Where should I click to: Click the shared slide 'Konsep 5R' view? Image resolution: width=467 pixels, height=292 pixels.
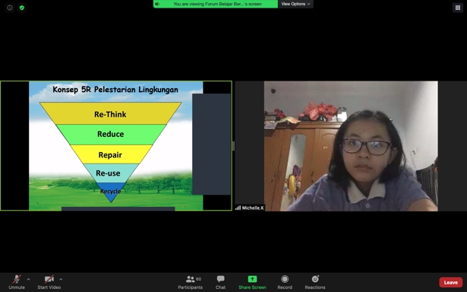(x=116, y=145)
